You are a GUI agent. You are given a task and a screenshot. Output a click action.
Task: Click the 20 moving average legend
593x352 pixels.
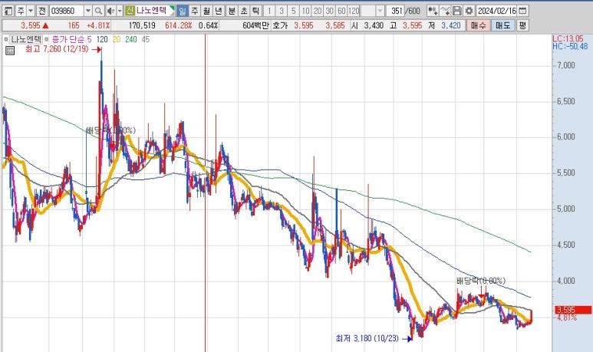click(x=117, y=39)
